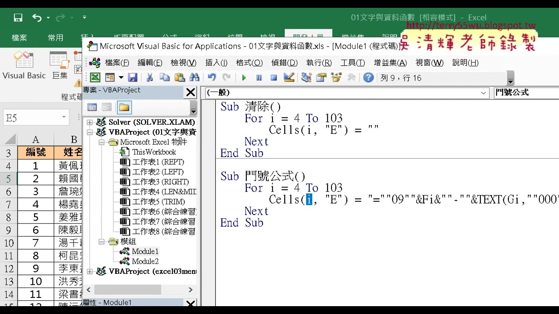Viewport: 559px width, 314px height.
Task: Click View Object icon in the project panel
Action: click(x=107, y=107)
